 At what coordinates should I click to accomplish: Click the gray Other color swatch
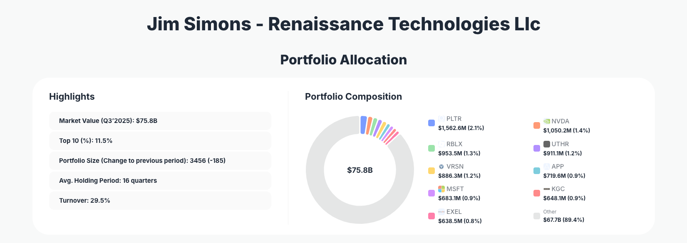[x=536, y=216]
